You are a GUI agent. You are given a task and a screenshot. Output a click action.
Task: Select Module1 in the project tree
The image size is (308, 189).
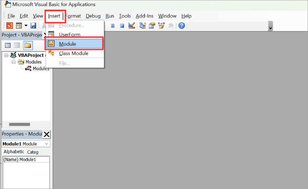40,69
